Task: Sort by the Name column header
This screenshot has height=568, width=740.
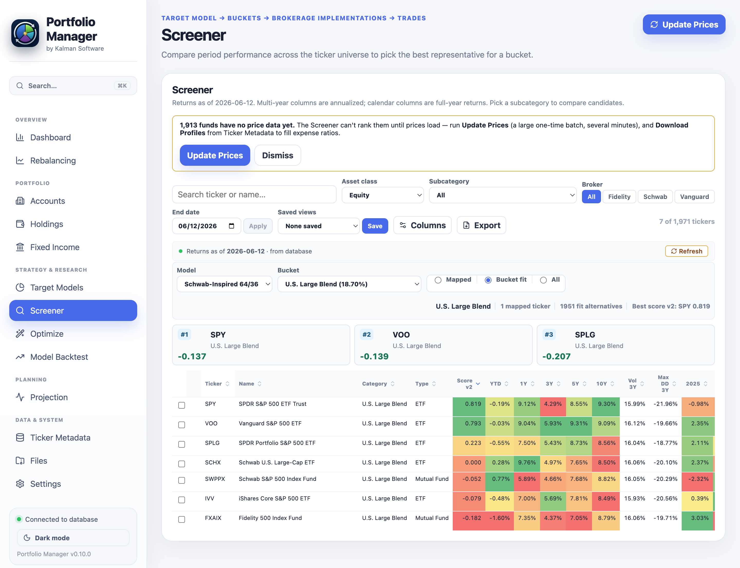Action: [250, 384]
